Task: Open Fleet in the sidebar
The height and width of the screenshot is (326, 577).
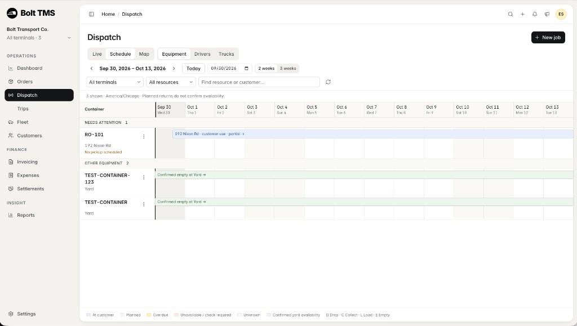Action: (x=39, y=122)
